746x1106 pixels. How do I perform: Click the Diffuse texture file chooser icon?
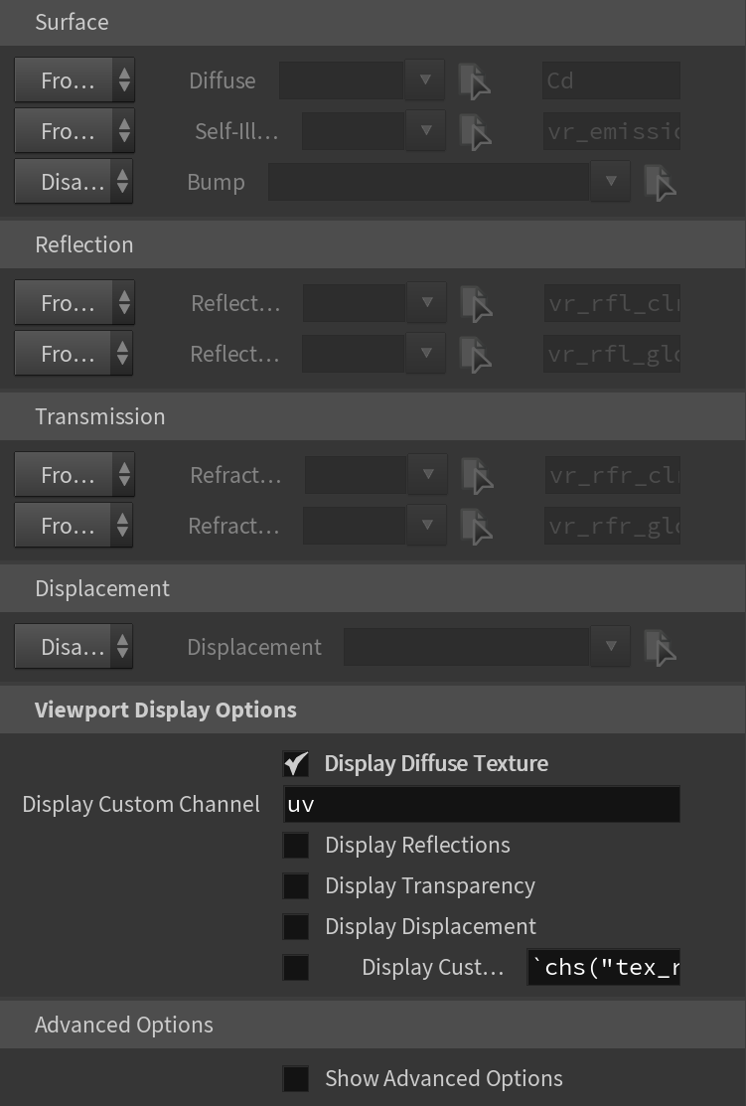pyautogui.click(x=474, y=81)
